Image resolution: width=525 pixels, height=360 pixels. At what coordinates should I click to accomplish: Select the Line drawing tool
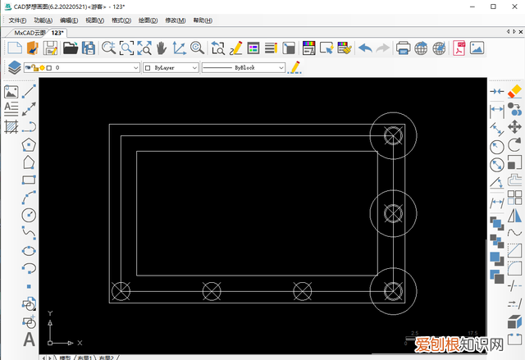30,91
